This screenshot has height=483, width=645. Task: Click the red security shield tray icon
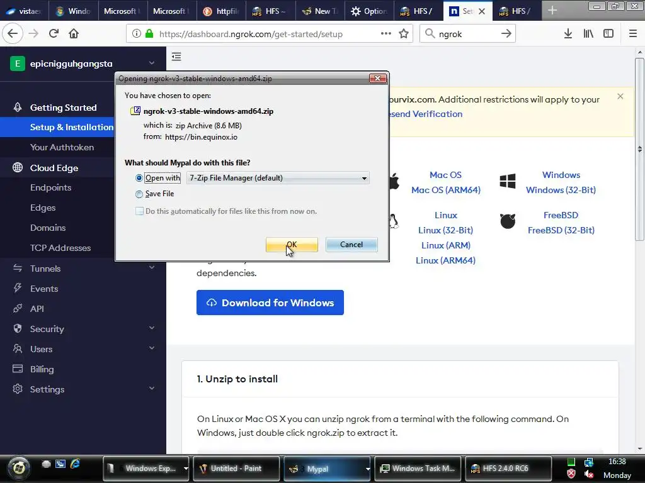571,474
